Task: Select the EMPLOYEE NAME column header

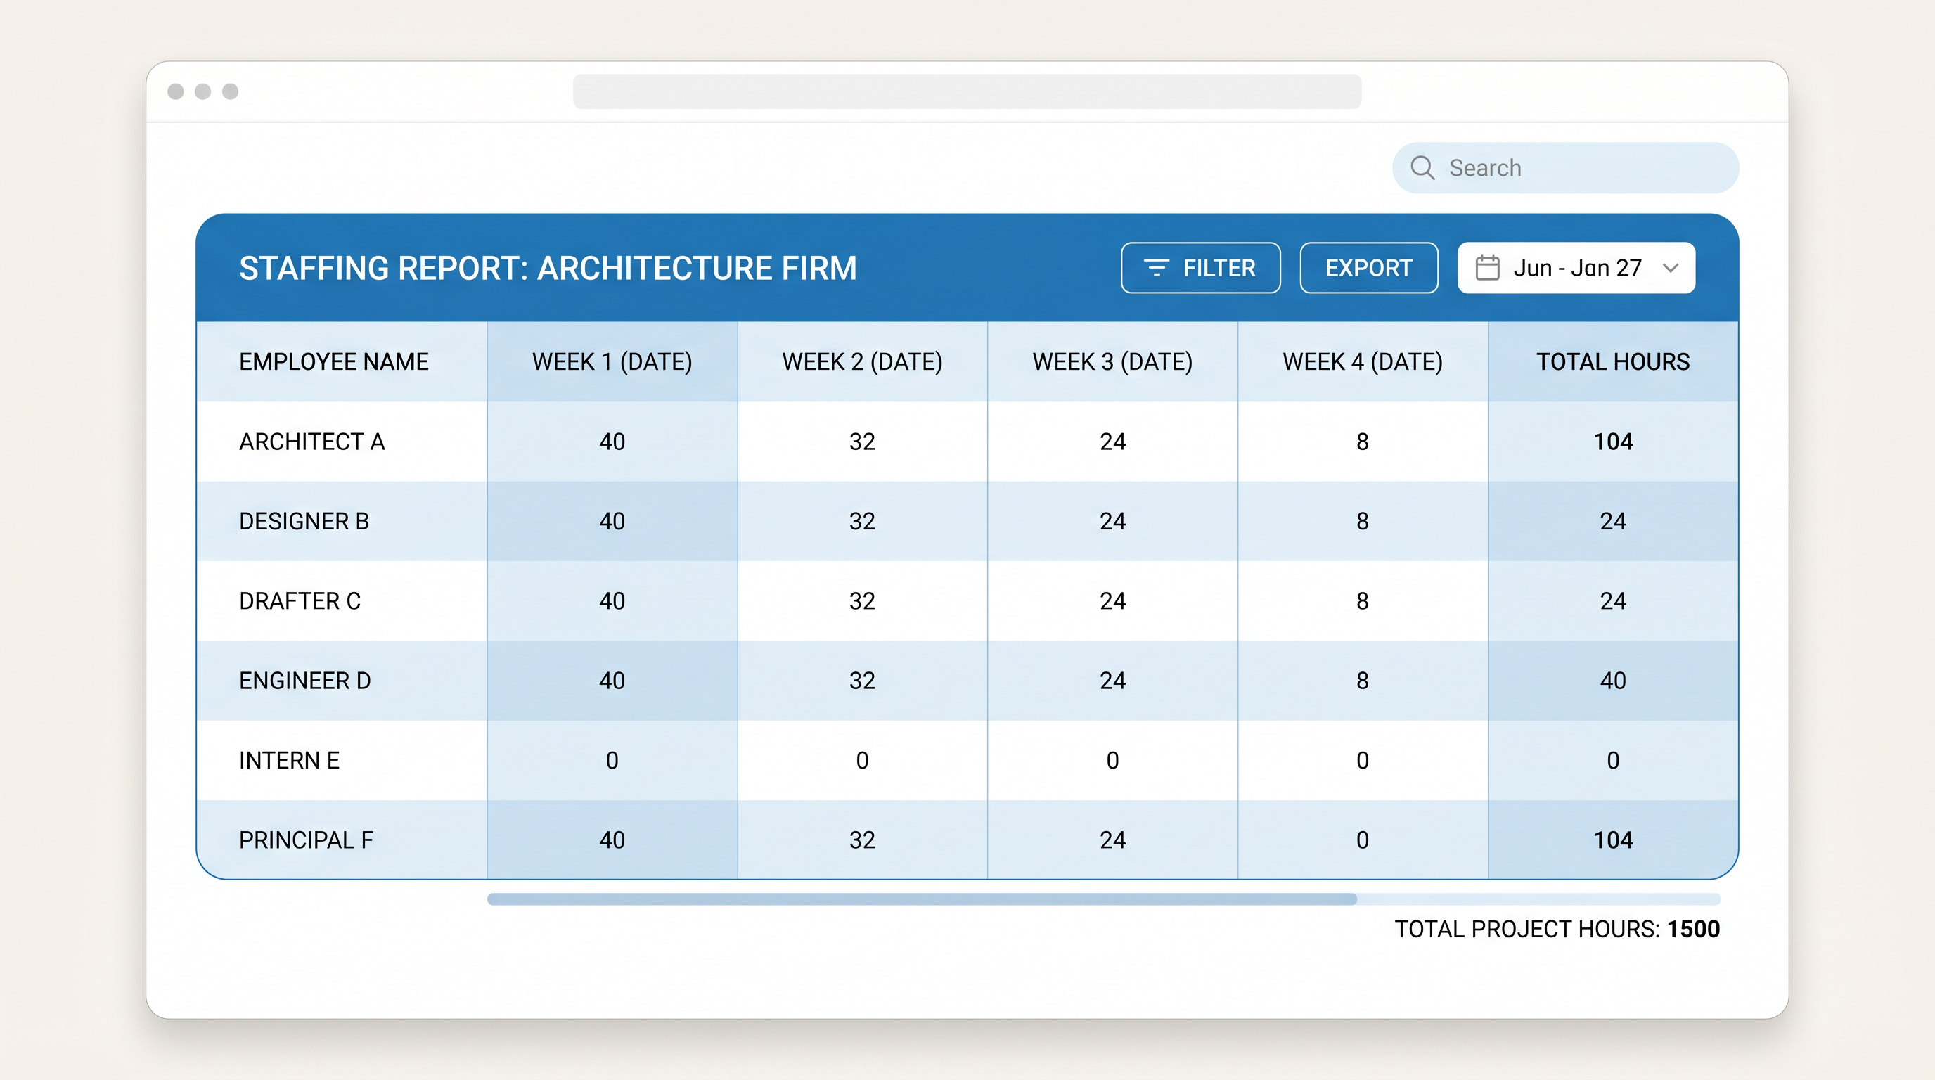Action: (x=333, y=361)
